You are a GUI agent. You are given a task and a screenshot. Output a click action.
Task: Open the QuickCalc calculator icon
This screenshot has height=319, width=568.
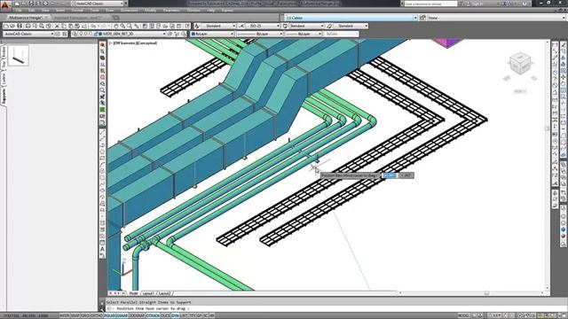pyautogui.click(x=179, y=26)
